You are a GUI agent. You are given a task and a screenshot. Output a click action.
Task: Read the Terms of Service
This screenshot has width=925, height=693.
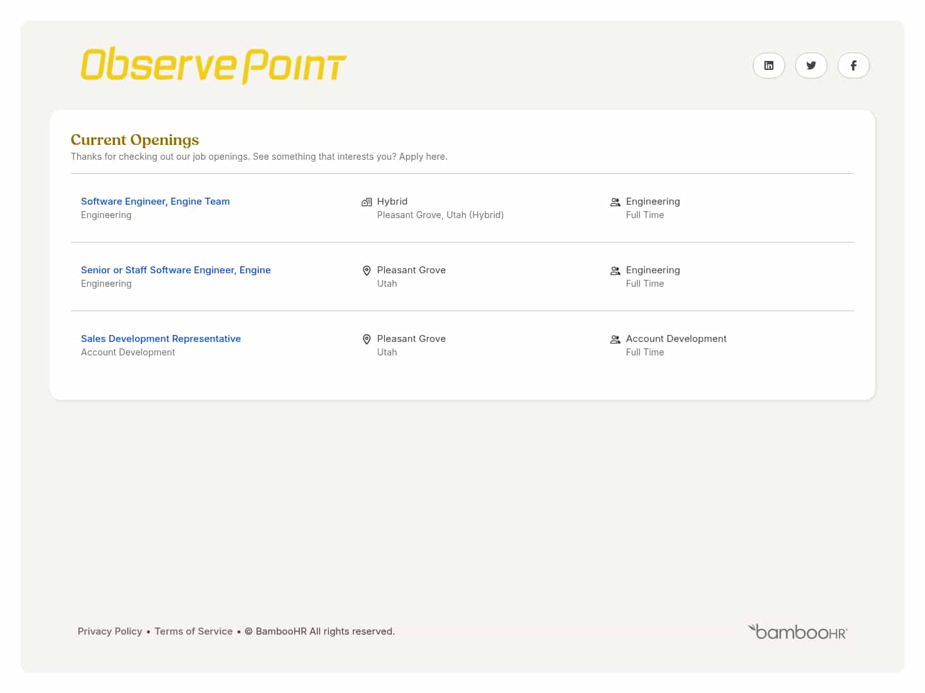click(193, 631)
